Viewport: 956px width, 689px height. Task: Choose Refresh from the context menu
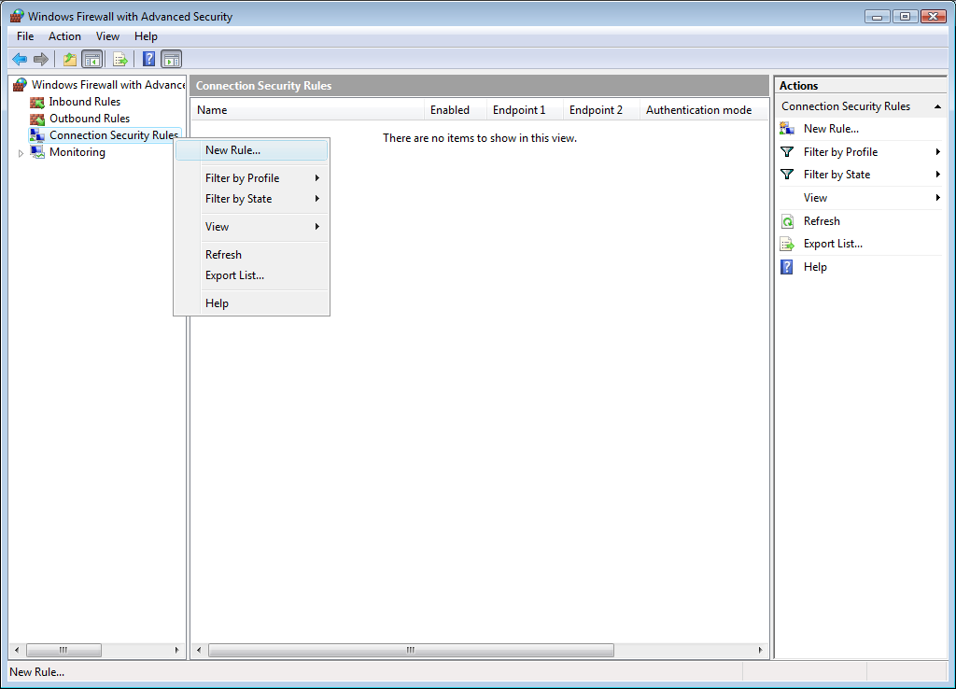pyautogui.click(x=252, y=255)
